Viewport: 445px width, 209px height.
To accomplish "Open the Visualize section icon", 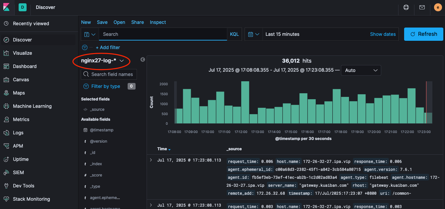I will click(6, 53).
